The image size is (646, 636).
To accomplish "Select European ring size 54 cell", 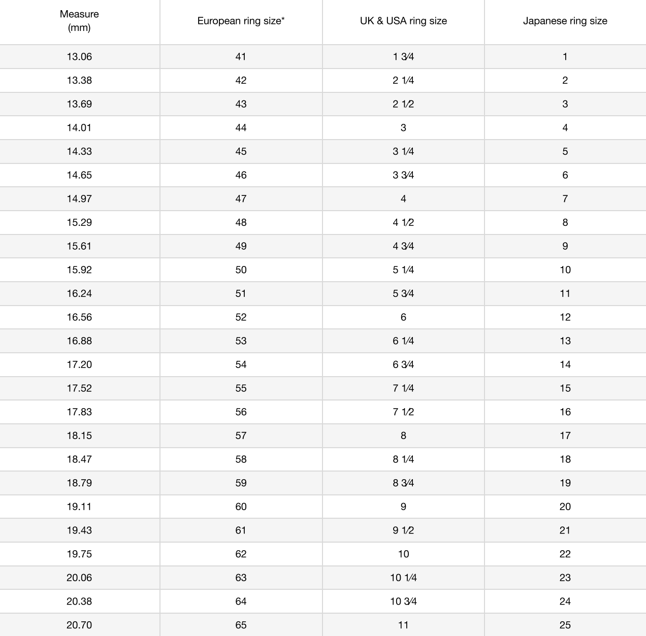I will [241, 364].
